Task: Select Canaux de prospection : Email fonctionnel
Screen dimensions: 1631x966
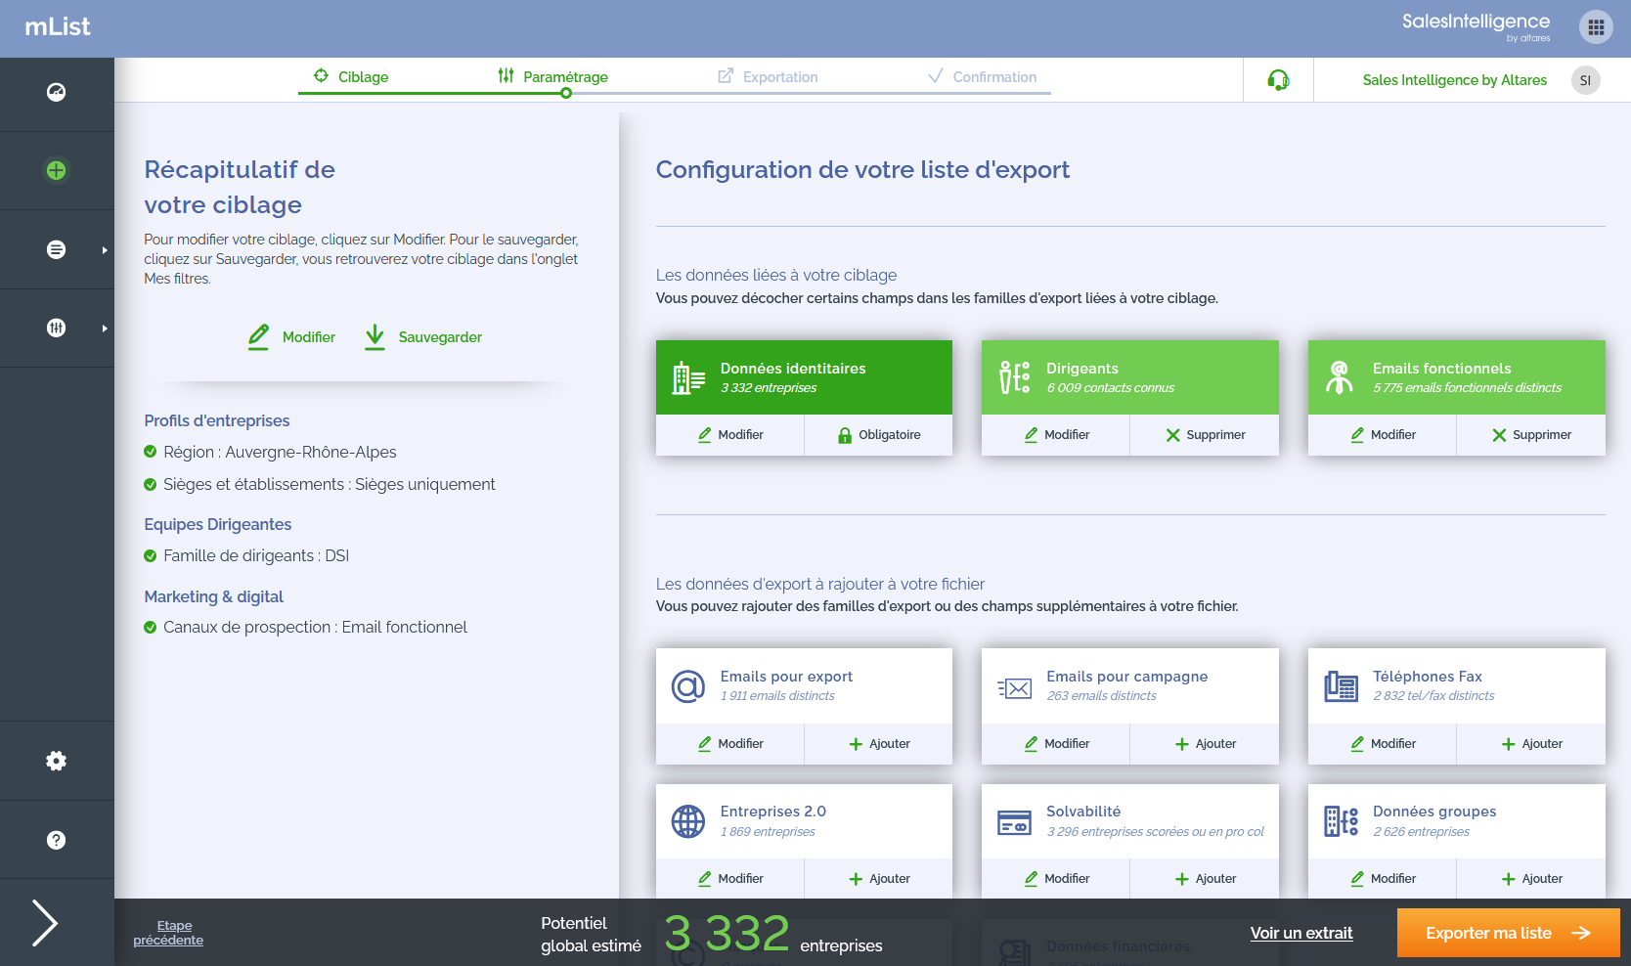Action: pos(306,627)
